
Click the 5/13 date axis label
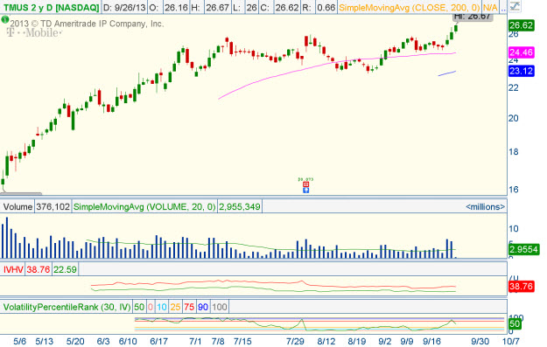[45, 341]
